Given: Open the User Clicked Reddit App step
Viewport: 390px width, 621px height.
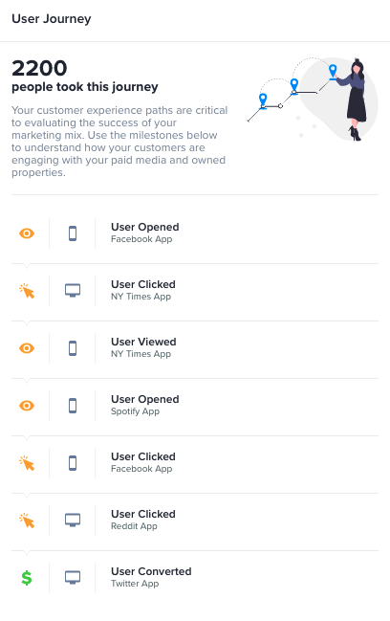Looking at the screenshot, I should point(195,521).
